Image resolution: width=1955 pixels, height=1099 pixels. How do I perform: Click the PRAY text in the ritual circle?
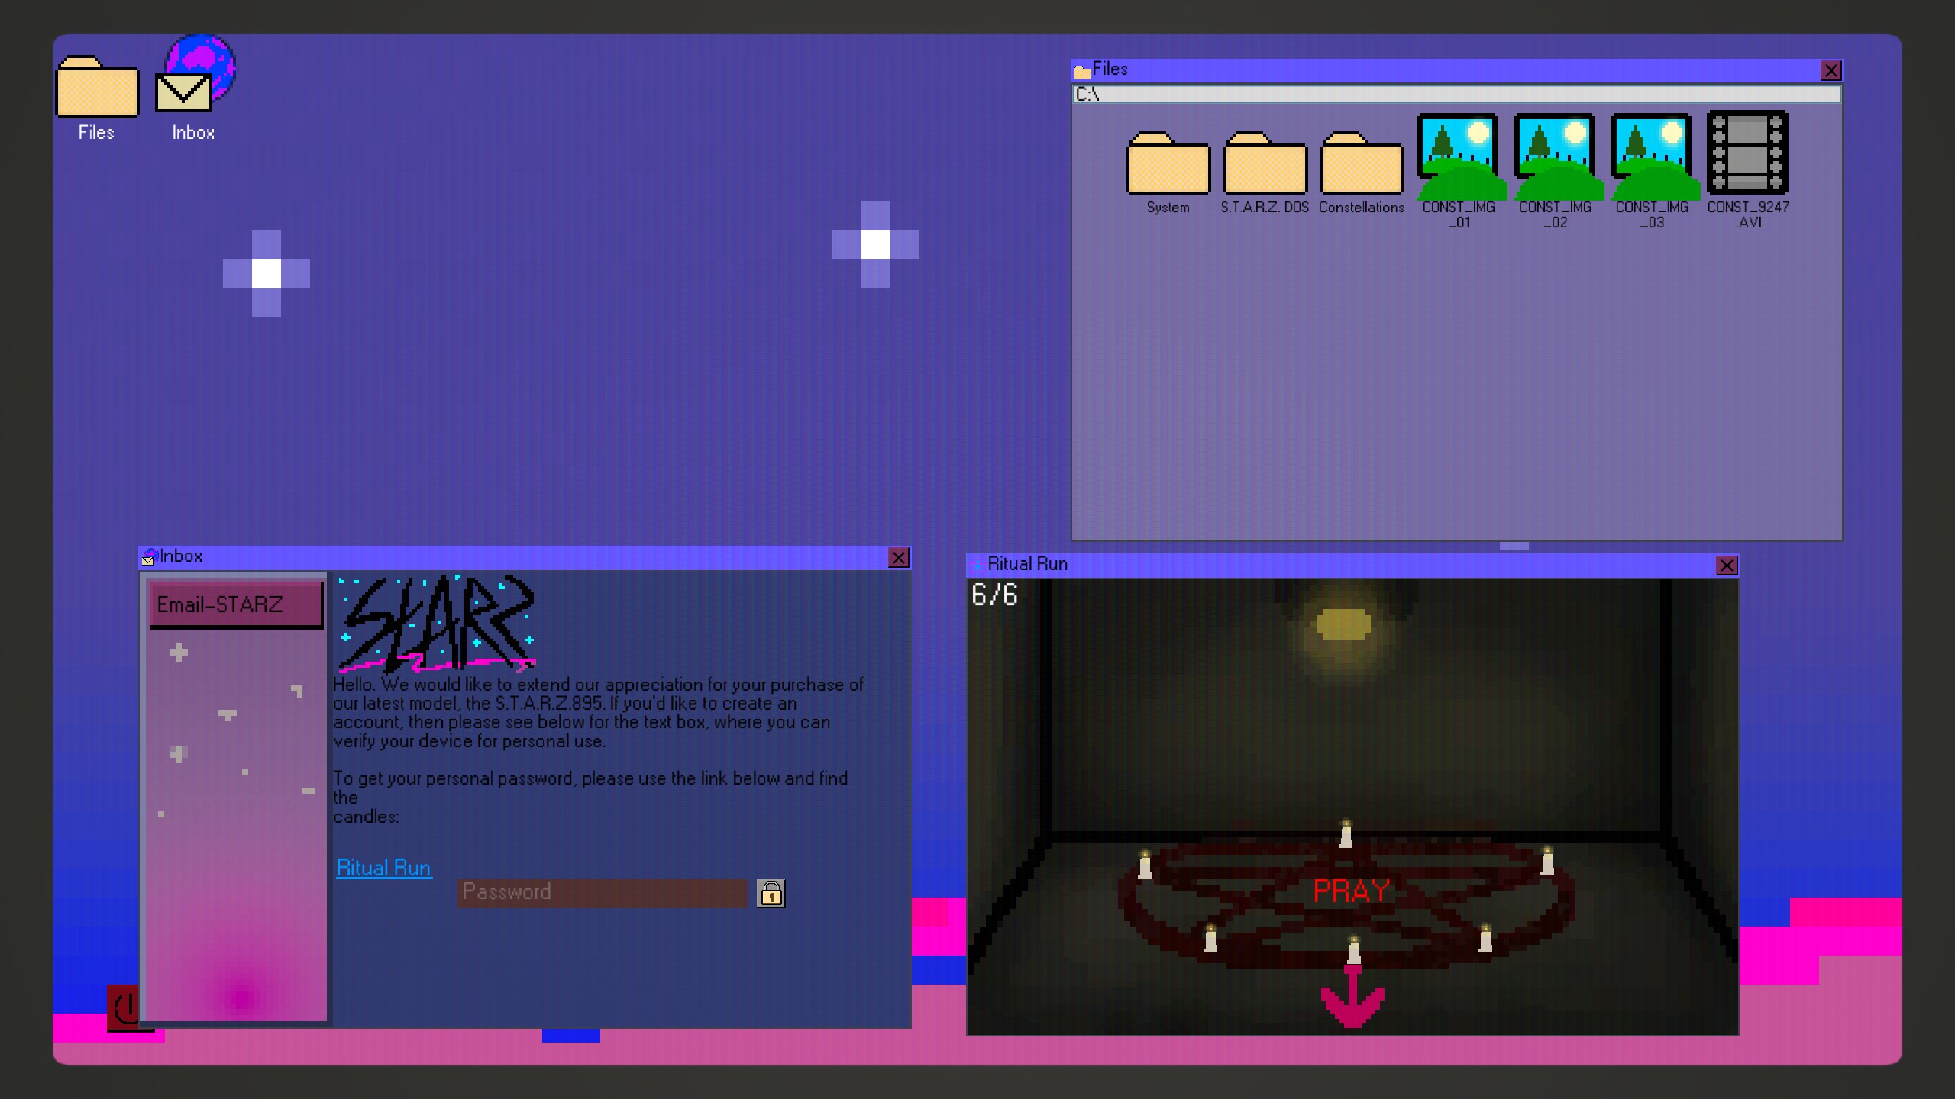(x=1351, y=891)
